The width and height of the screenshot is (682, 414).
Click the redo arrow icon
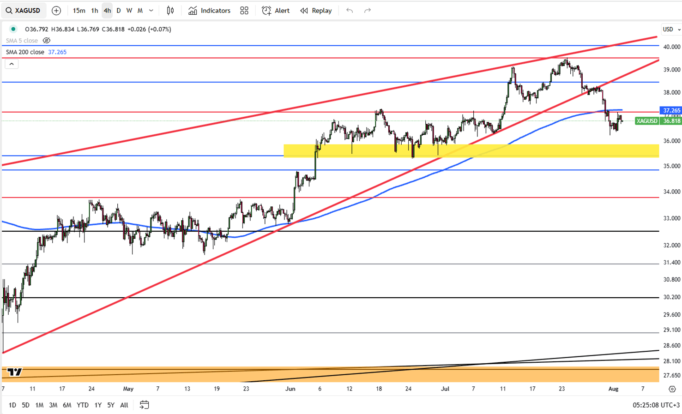[368, 11]
